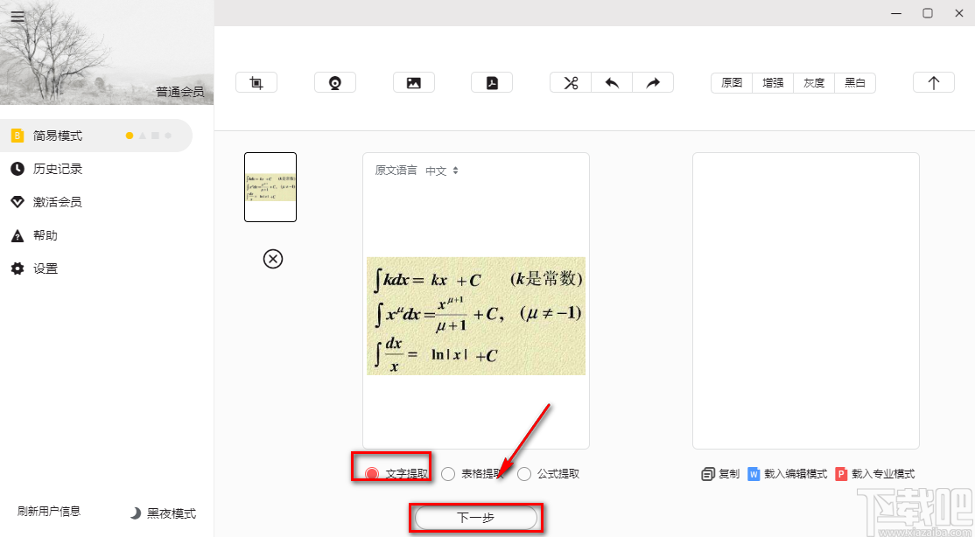Select the formula image thumbnail
Image resolution: width=975 pixels, height=537 pixels.
coord(270,187)
